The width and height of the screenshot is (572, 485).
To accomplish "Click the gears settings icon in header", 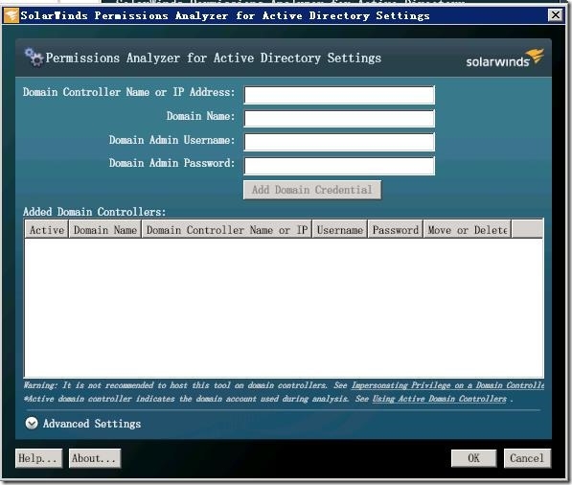I will [x=34, y=58].
